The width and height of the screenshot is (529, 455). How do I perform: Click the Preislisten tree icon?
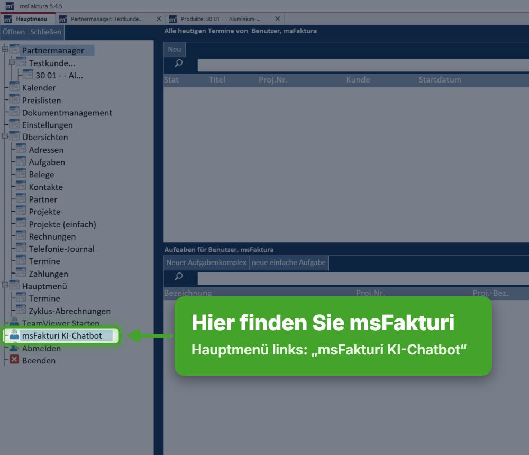pos(14,99)
